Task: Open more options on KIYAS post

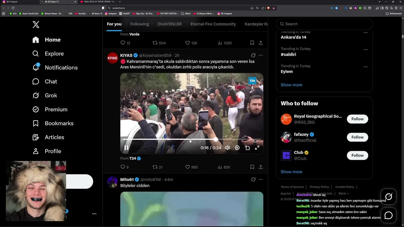Action: click(x=261, y=55)
